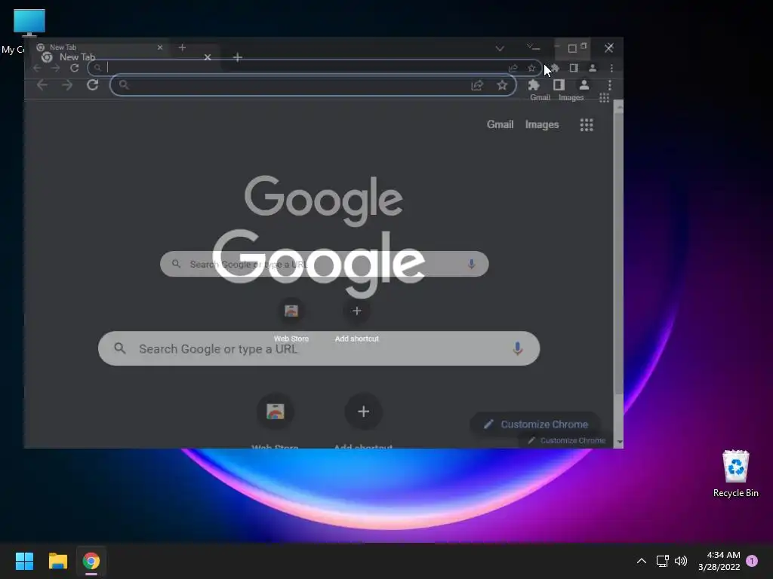
Task: Click reload icon in the smaller toolbar copy
Action: [75, 68]
